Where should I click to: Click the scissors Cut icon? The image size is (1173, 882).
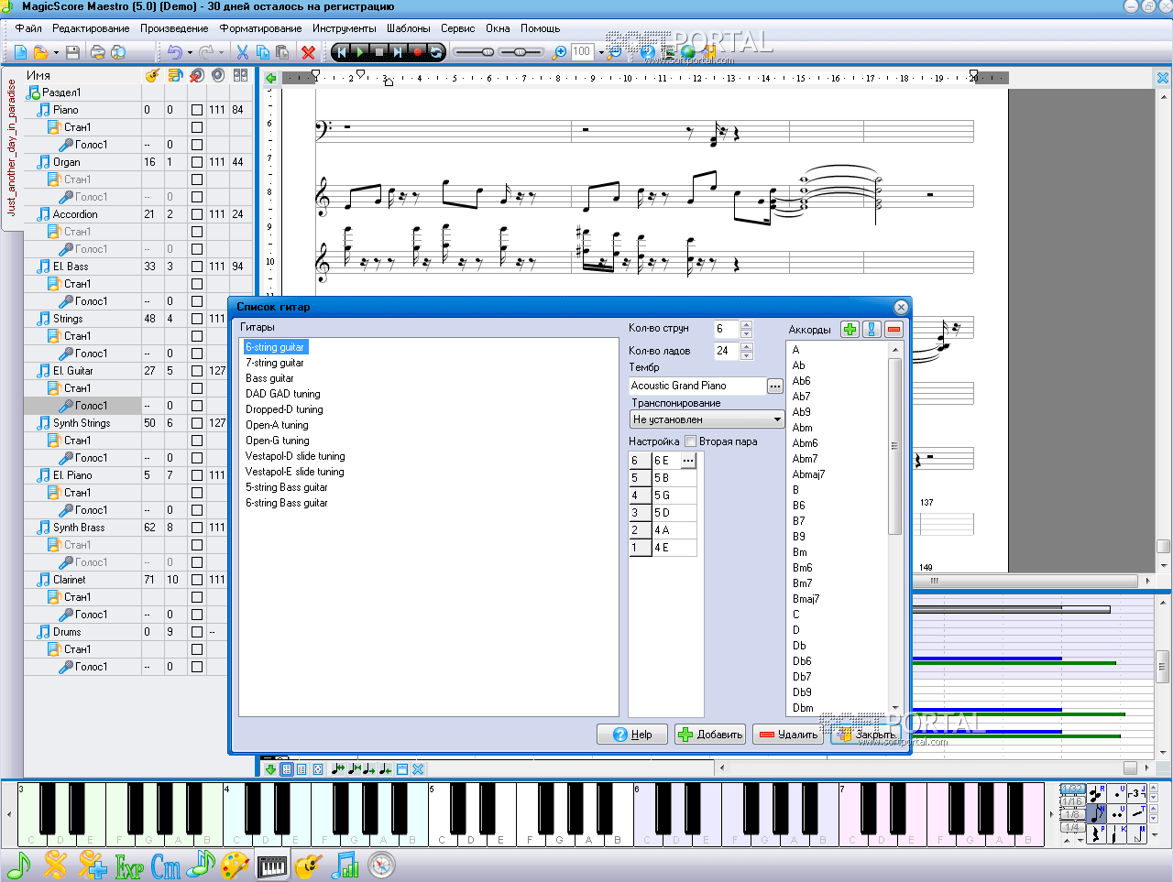(243, 52)
